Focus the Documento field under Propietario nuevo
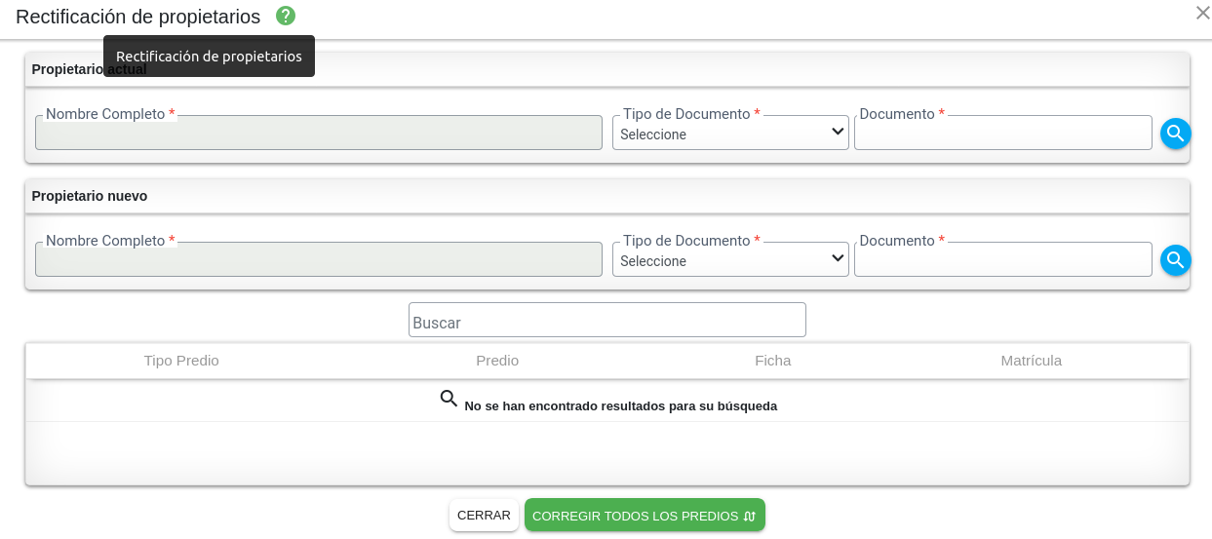Viewport: 1212px width, 539px height. point(1002,260)
